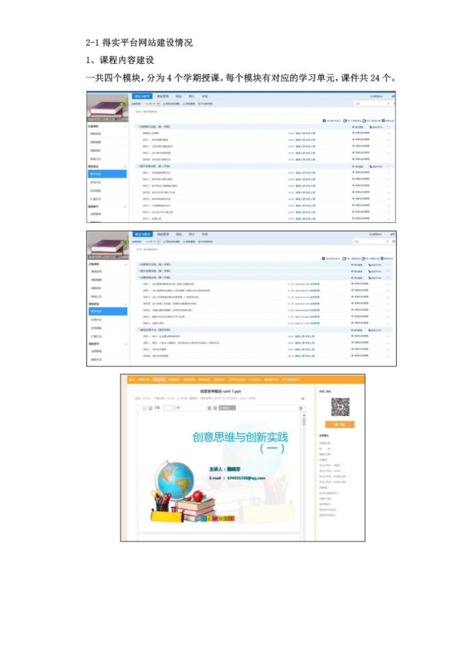Image resolution: width=472 pixels, height=667 pixels.
Task: Collapse the first sidebar section in the top screenshot
Action: click(125, 126)
